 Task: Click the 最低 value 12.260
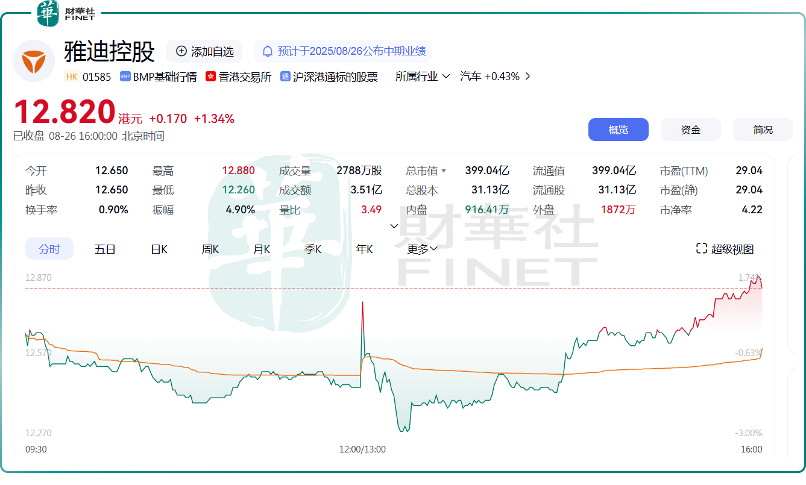[238, 190]
